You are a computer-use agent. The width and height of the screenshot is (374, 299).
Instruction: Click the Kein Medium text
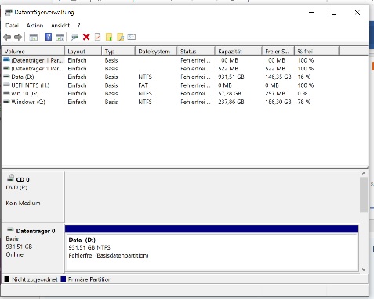click(23, 203)
